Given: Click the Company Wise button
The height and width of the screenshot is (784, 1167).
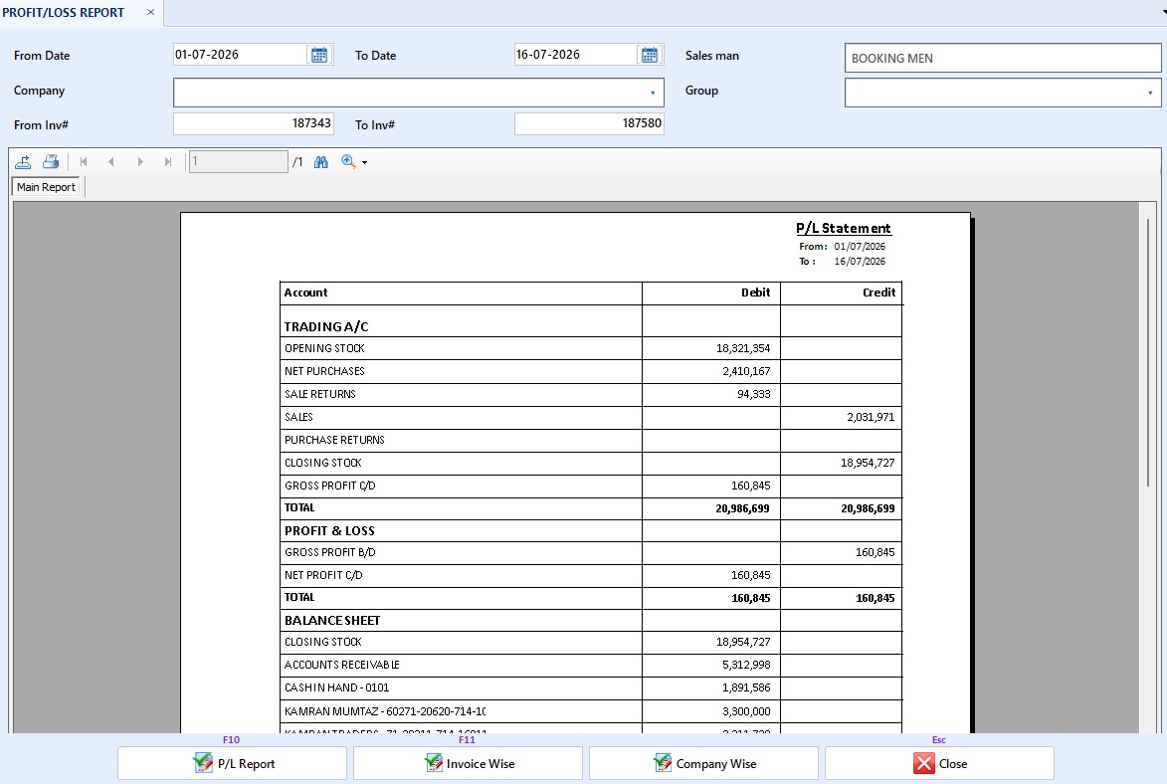Looking at the screenshot, I should coord(703,763).
